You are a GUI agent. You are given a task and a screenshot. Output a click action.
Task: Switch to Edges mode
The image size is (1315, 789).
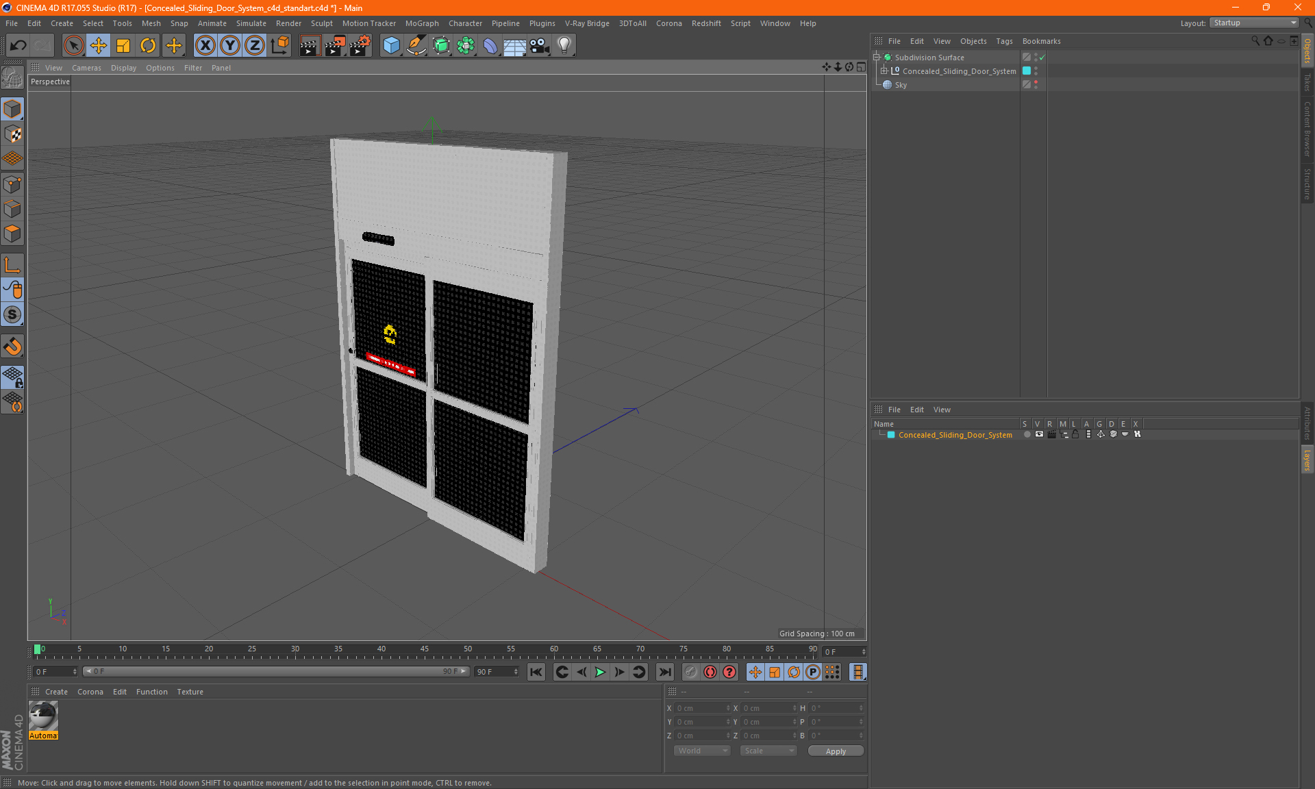tap(12, 209)
